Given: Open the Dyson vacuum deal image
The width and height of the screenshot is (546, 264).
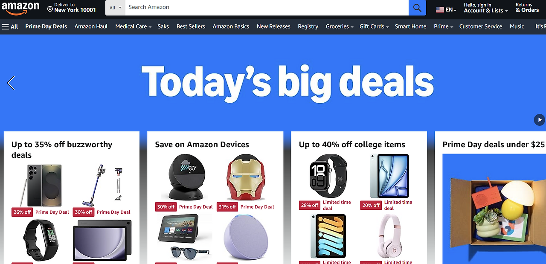Looking at the screenshot, I should [102, 183].
